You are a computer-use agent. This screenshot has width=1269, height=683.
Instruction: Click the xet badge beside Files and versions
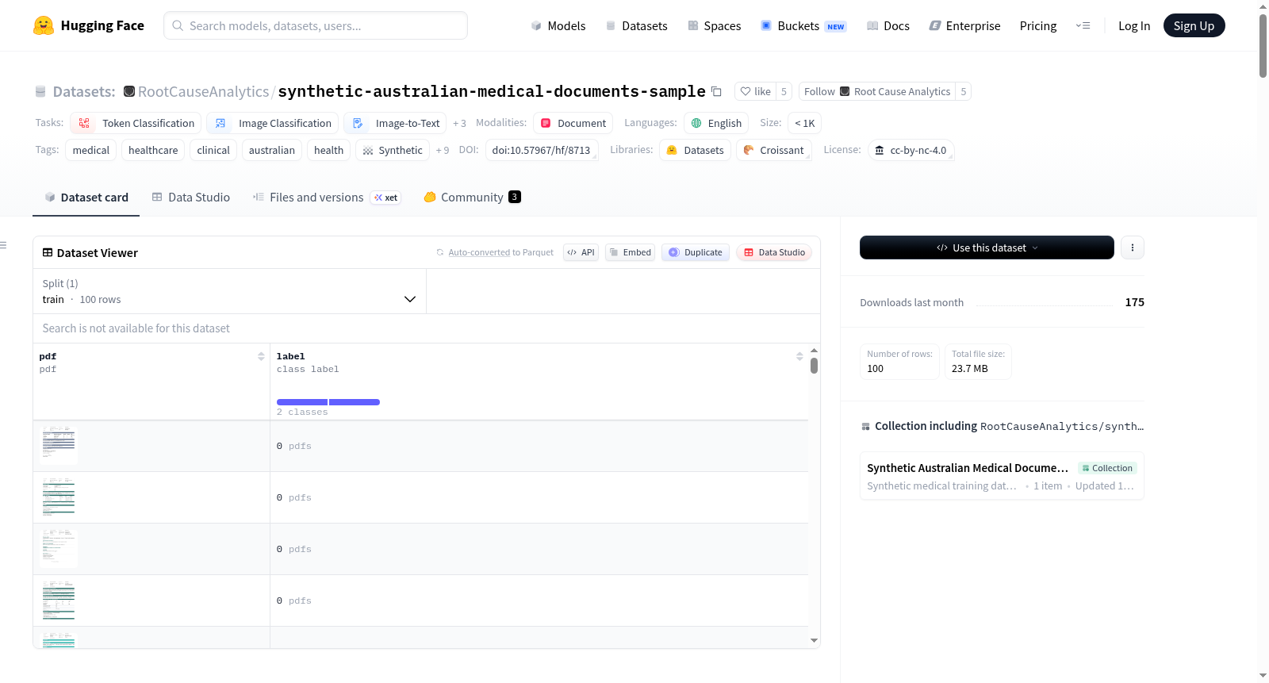[x=386, y=198]
